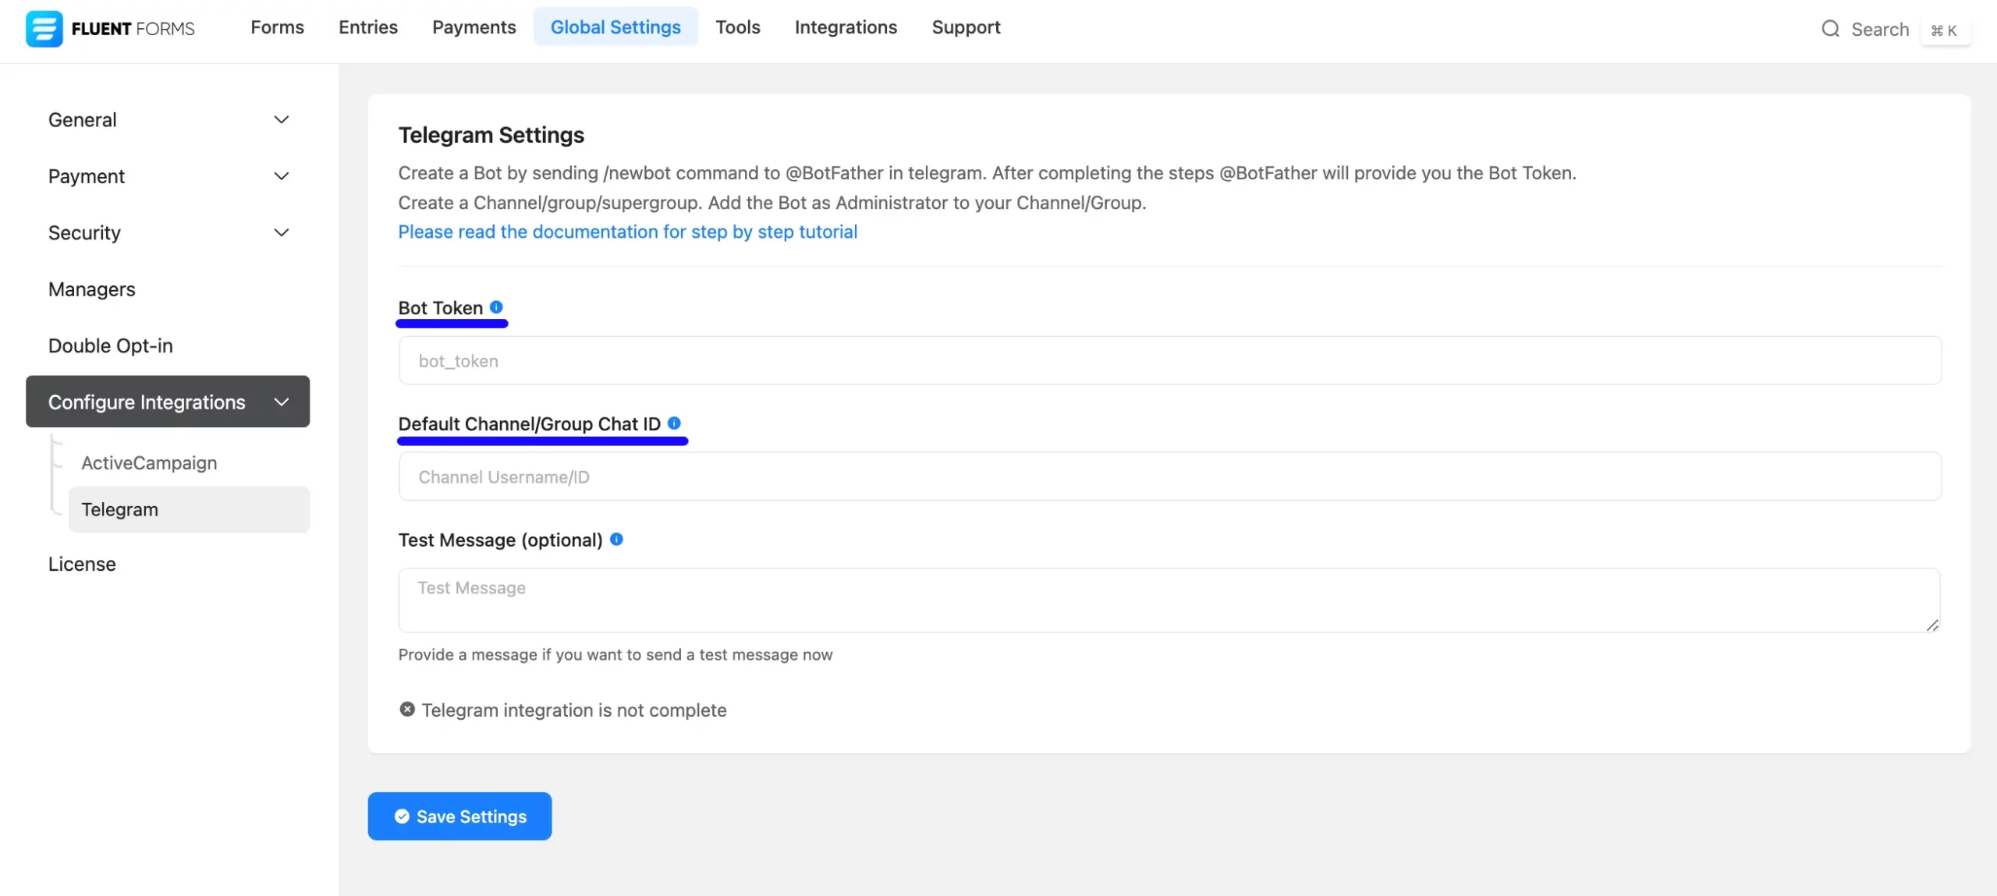Expand the Security sidebar section

pos(168,232)
